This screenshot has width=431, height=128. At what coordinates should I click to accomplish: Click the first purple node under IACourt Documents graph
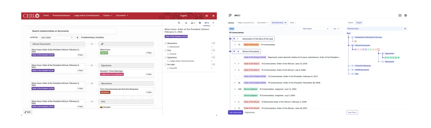coord(355,50)
